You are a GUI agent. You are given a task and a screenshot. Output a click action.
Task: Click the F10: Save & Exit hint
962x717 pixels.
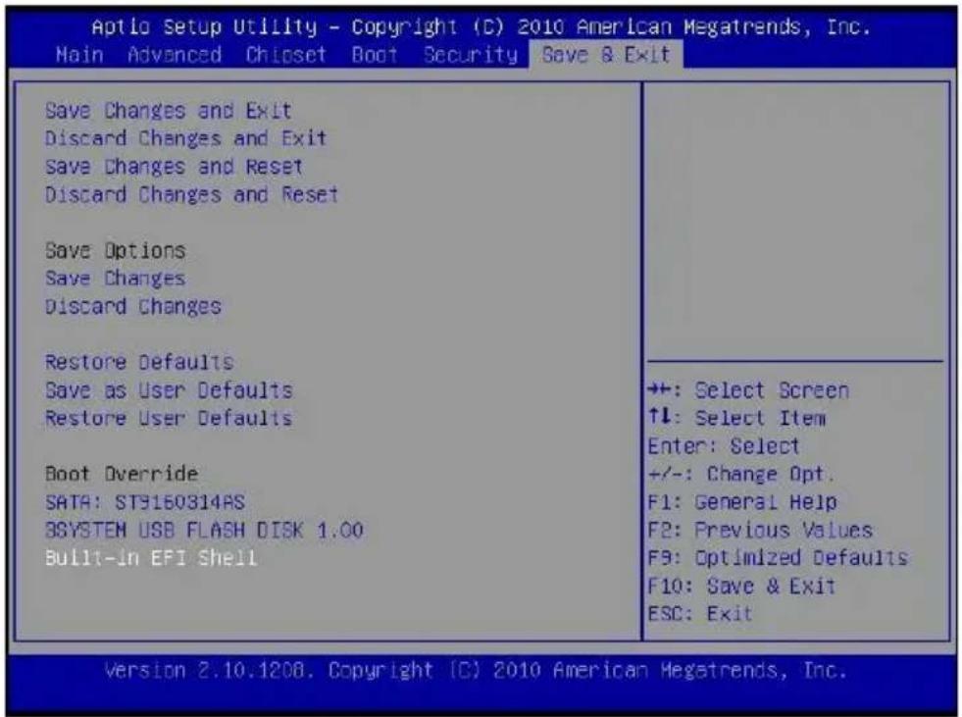tap(741, 586)
